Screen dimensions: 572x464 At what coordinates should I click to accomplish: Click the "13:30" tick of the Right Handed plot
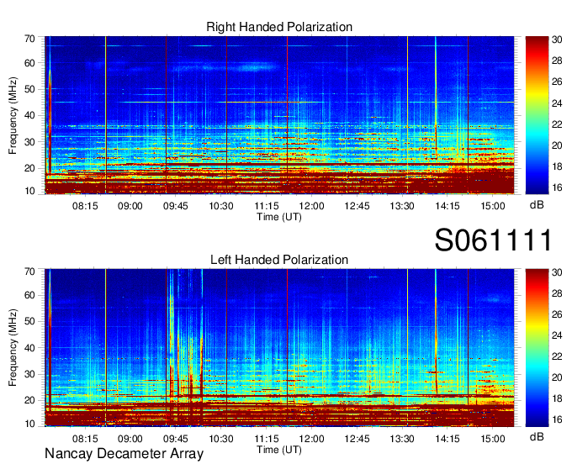(402, 206)
